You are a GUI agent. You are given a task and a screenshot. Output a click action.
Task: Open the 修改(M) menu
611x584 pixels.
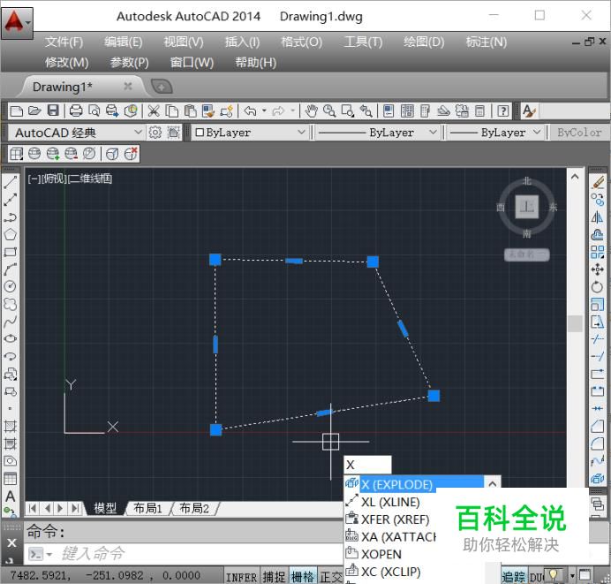click(x=66, y=63)
